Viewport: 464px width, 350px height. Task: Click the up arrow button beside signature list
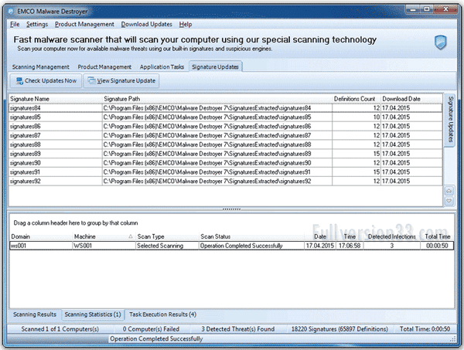pos(449,191)
